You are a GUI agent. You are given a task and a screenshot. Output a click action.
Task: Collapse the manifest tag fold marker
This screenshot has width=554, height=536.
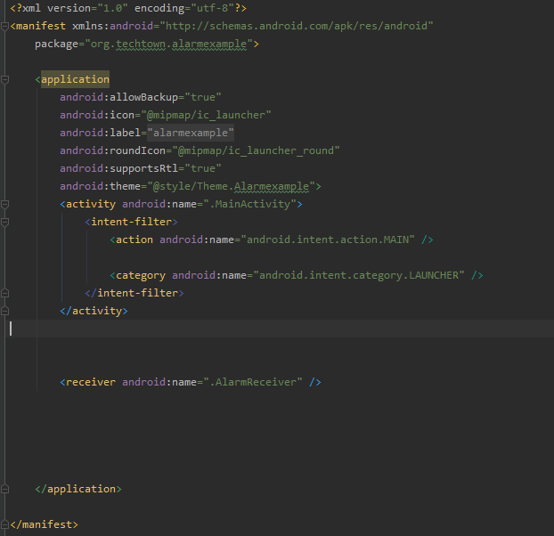[4, 27]
